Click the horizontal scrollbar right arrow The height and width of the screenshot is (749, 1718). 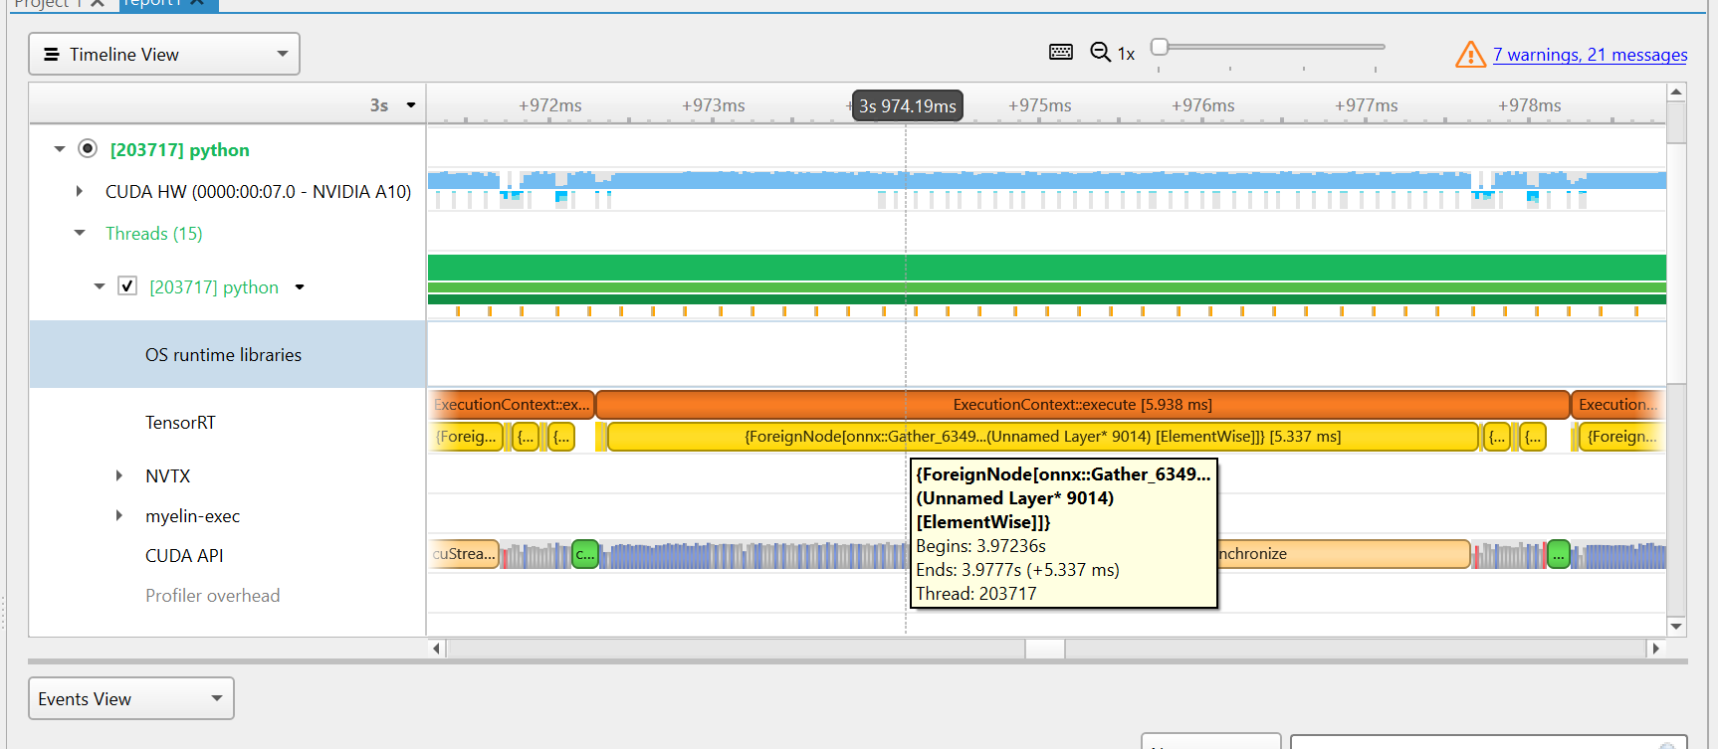[x=1655, y=648]
